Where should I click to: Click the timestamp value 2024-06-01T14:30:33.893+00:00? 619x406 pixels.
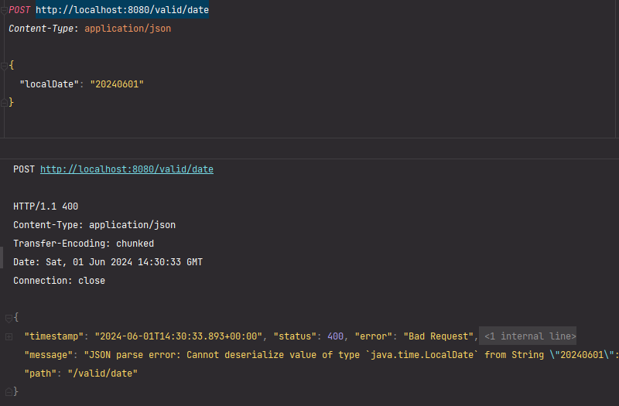click(179, 336)
